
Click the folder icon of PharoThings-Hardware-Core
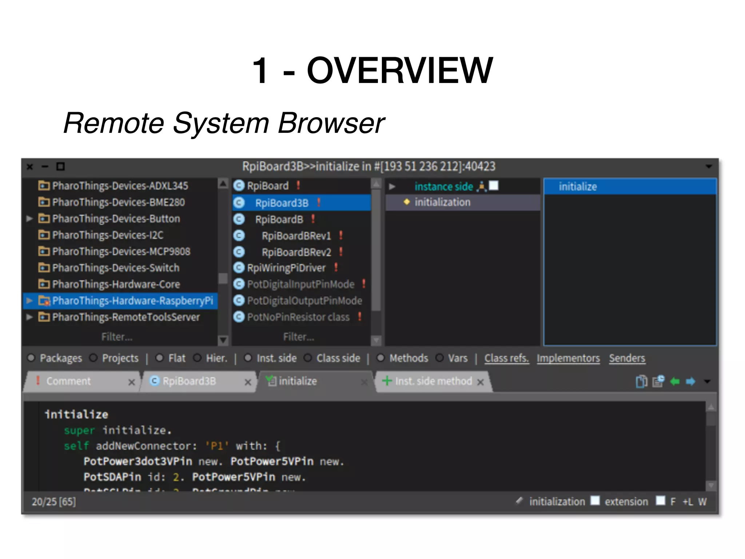coord(44,284)
